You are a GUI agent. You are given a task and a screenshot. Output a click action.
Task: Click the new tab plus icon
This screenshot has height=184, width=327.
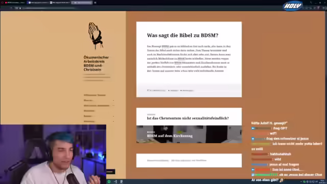pyautogui.click(x=95, y=3)
